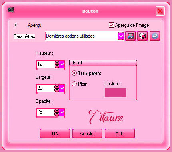Click the Annuler button
172x152 pixels.
point(87,133)
